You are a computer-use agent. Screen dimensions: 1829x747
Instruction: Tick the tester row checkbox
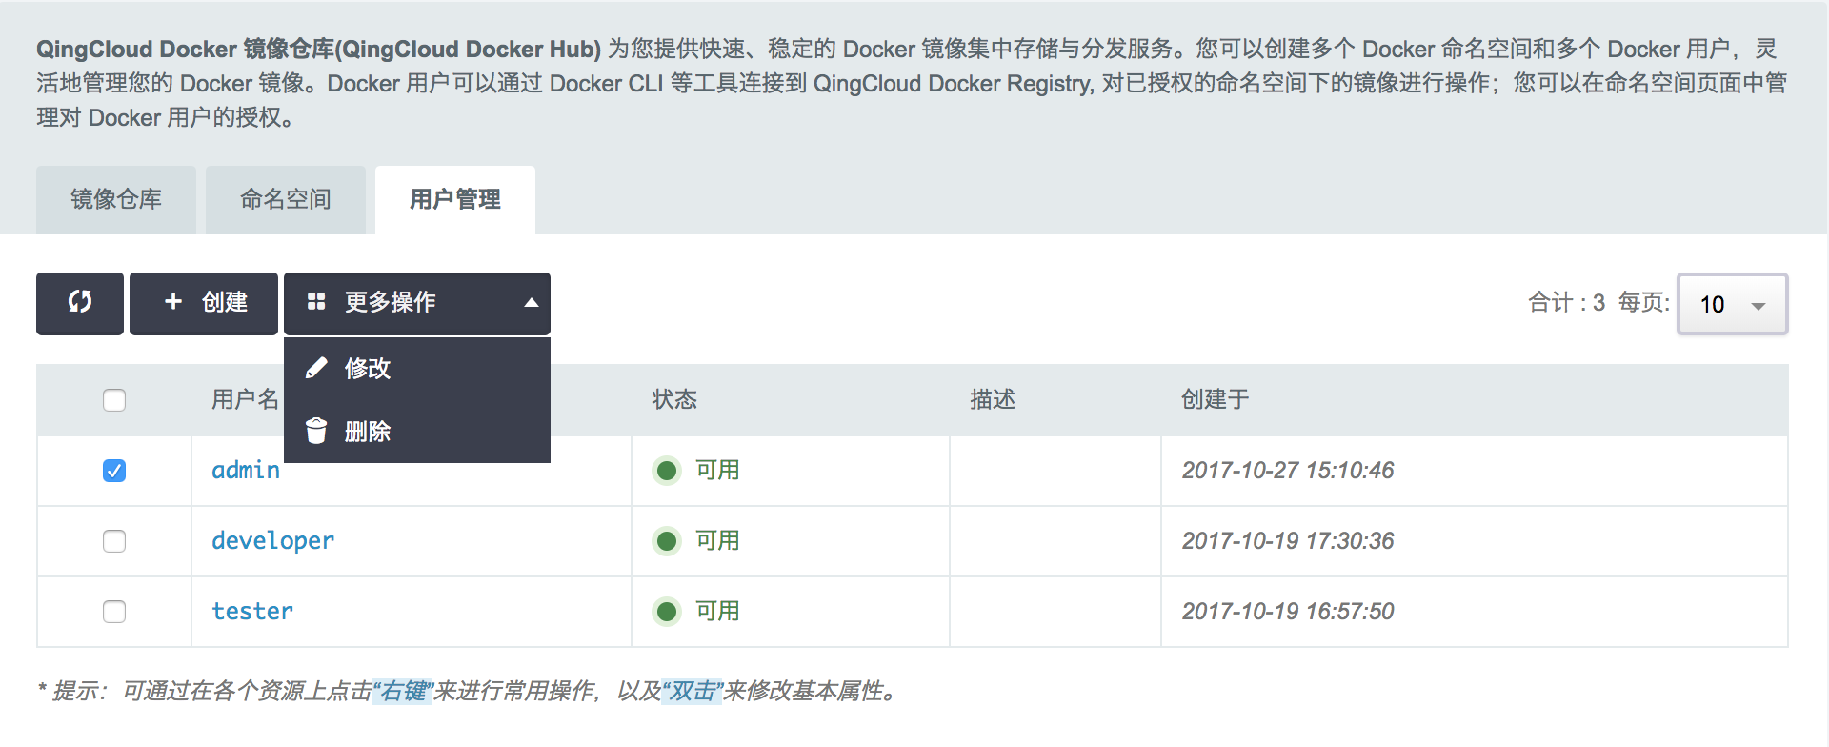tap(114, 612)
